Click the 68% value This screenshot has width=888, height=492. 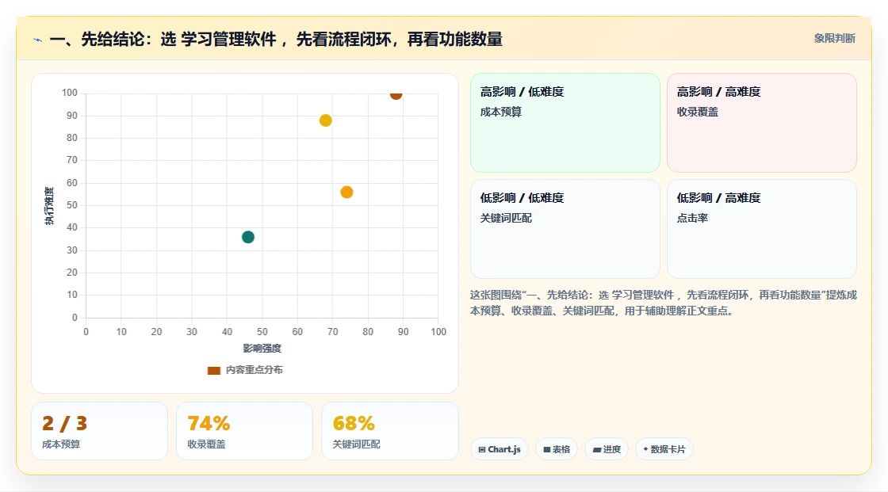(354, 423)
